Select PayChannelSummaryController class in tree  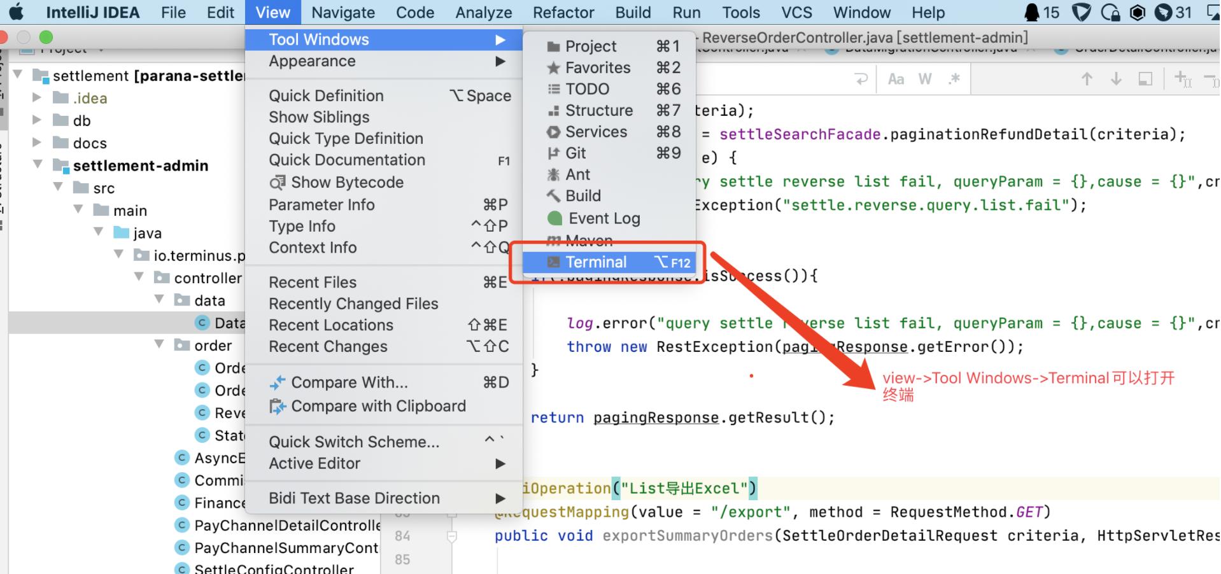point(286,548)
